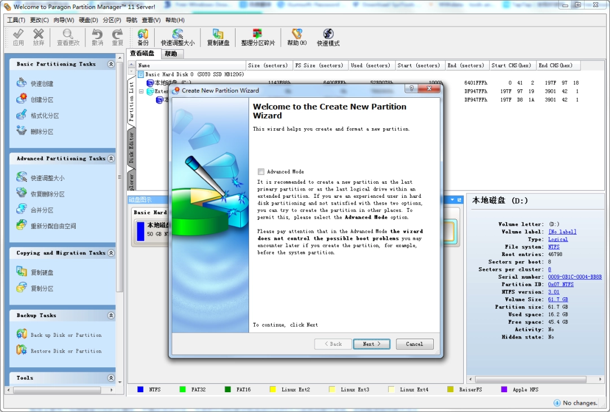The image size is (610, 412).
Task: Click the blue NTFS legend color swatch
Action: [x=140, y=389]
